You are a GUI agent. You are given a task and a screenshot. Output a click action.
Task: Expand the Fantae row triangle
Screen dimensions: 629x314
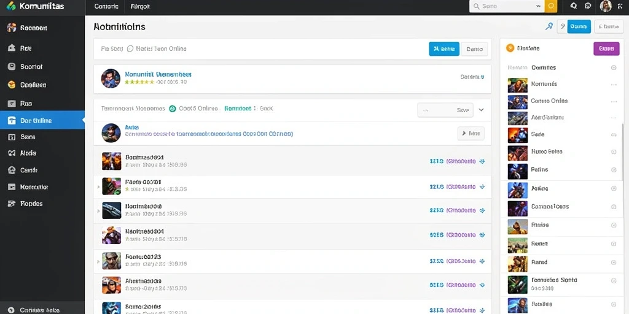[98, 261]
